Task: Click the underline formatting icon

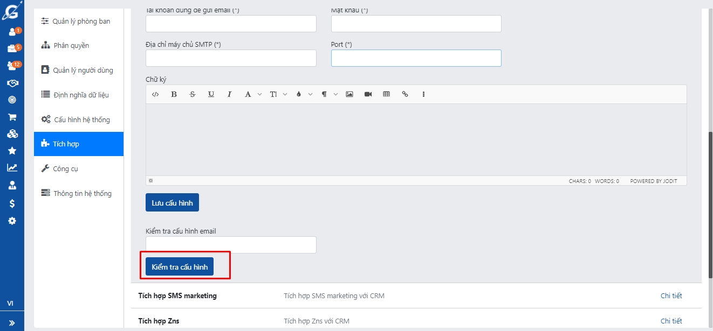Action: (211, 94)
